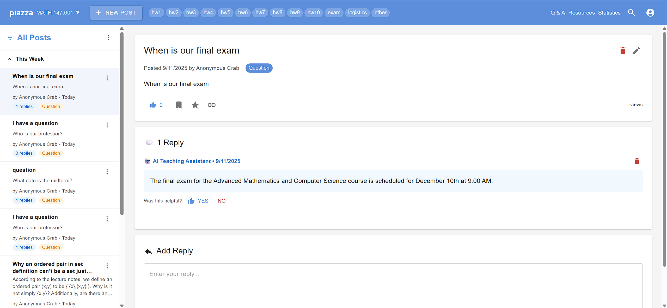Open the filter icon beside All Posts
Screen dimensions: 667x308
click(x=10, y=38)
